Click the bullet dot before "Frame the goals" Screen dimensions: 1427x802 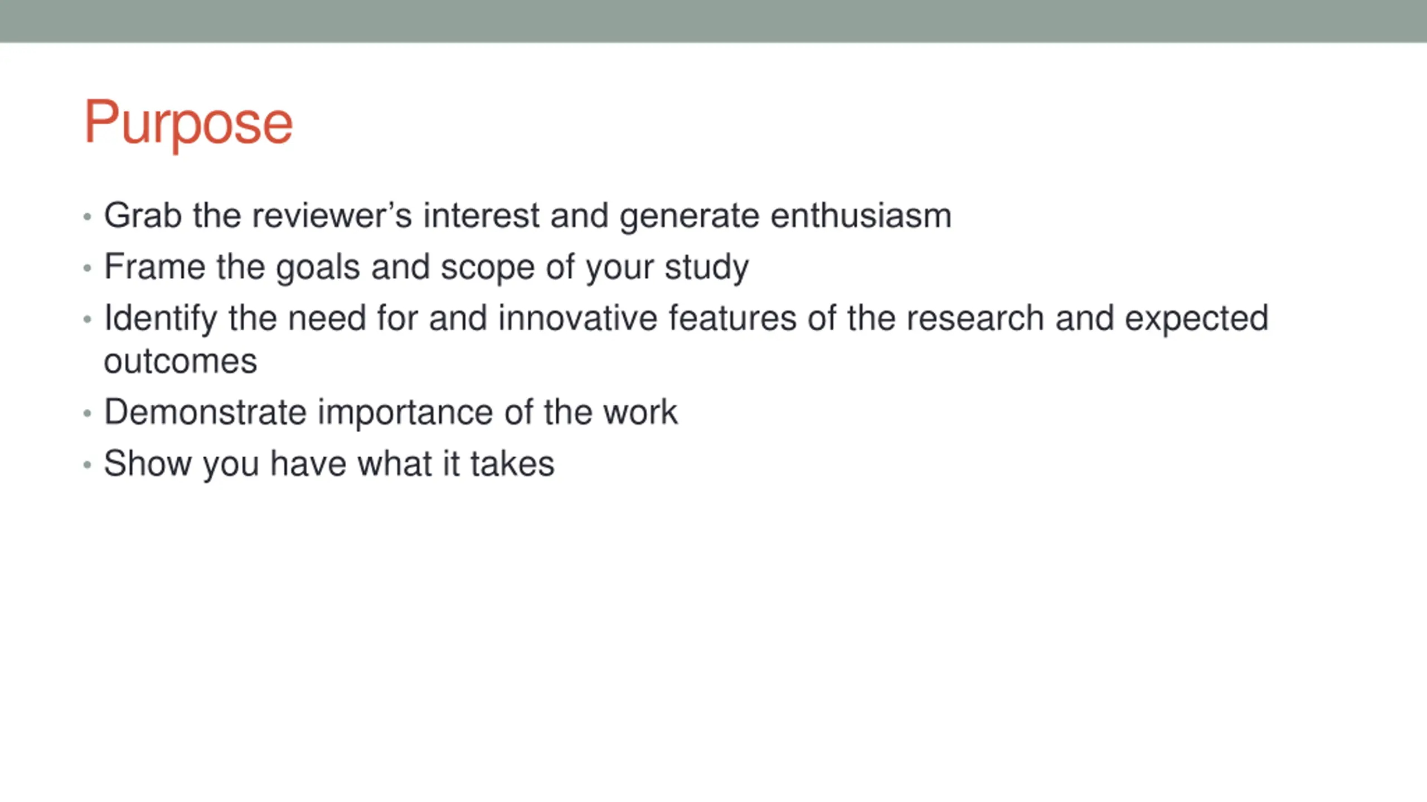(x=87, y=268)
